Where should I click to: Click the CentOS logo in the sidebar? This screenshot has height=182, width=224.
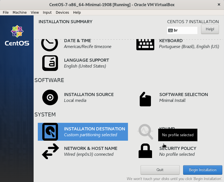pos(17,36)
